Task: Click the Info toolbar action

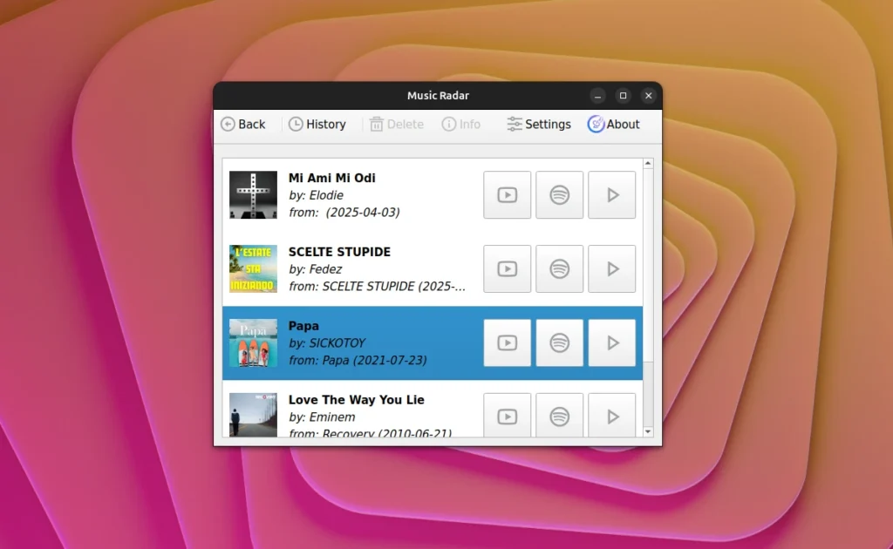Action: click(x=460, y=124)
